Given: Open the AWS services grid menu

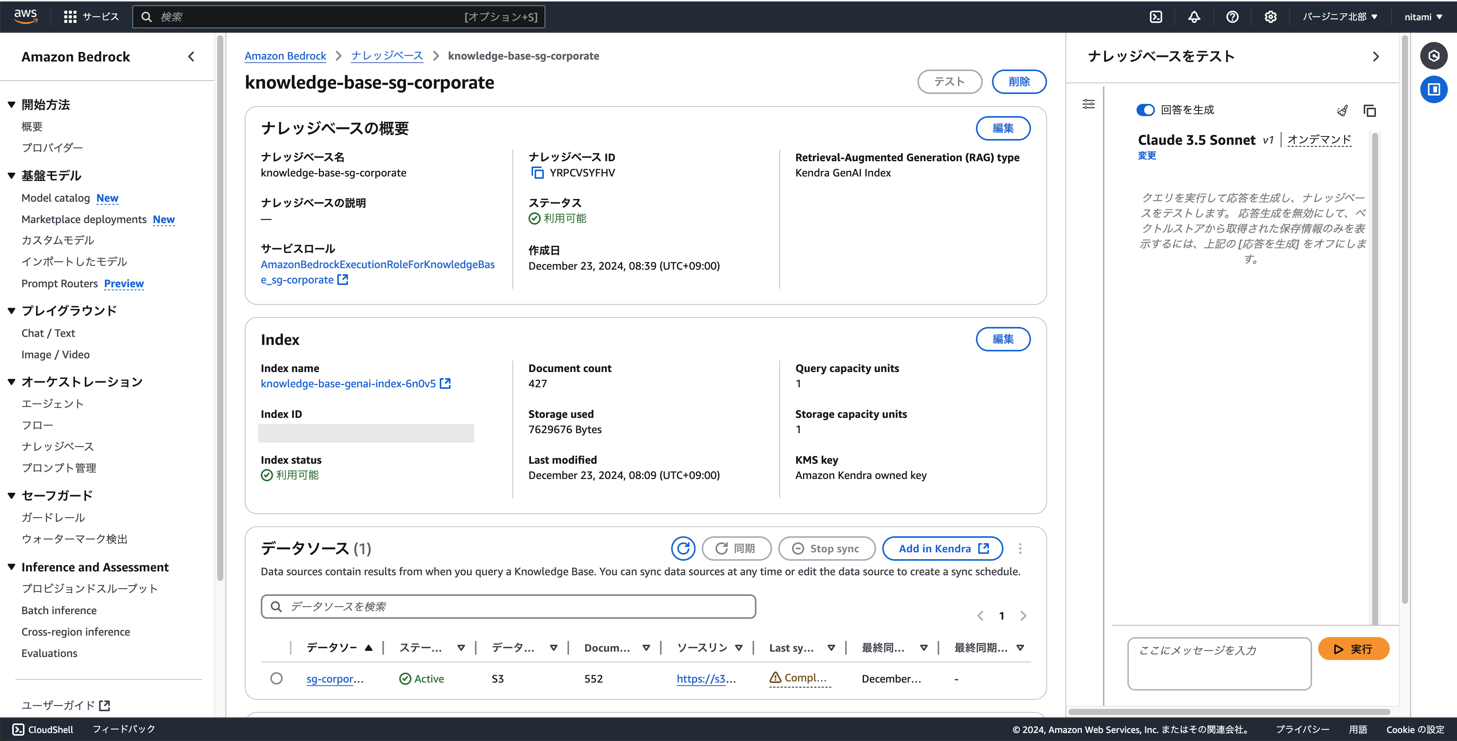Looking at the screenshot, I should point(70,17).
